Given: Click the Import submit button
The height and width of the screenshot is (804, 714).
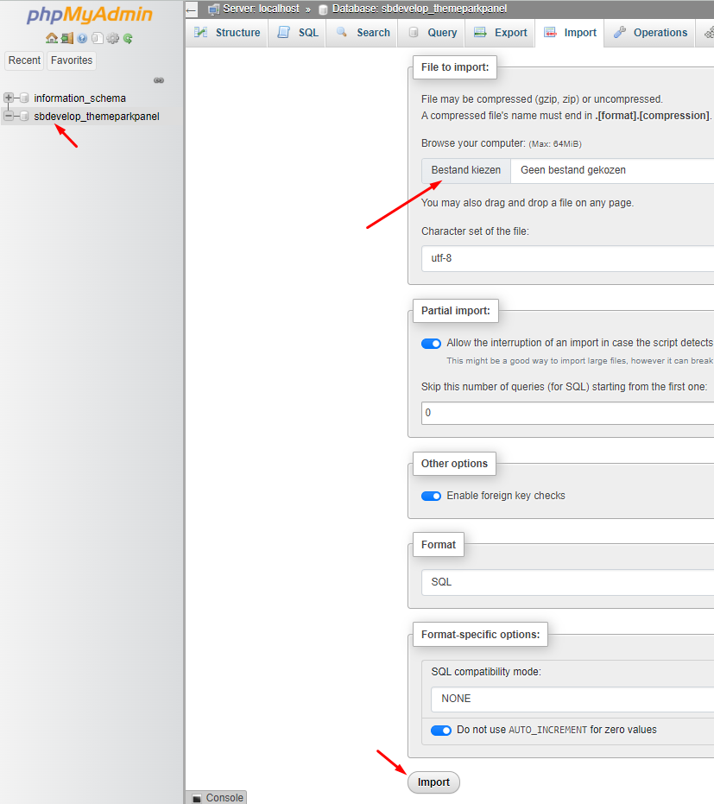Looking at the screenshot, I should (433, 782).
